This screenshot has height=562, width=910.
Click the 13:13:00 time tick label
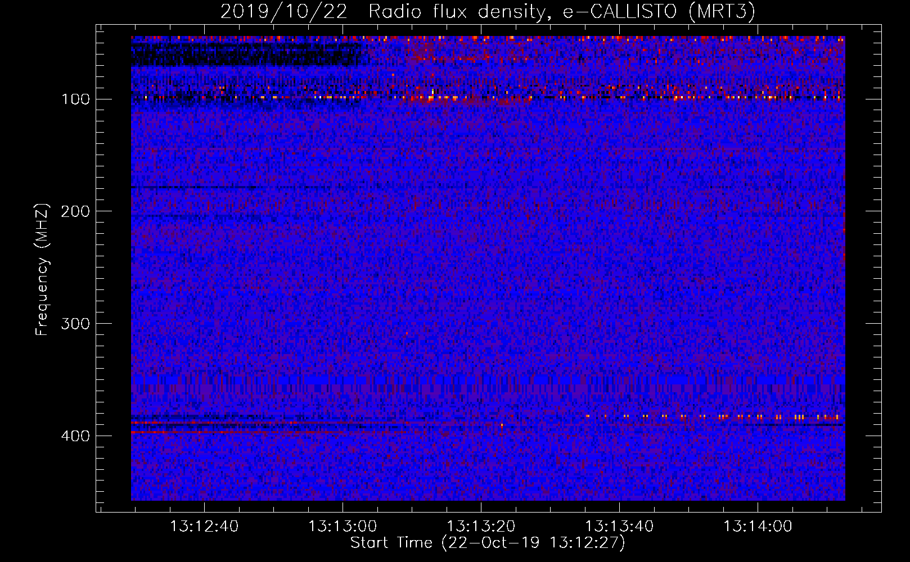tap(343, 527)
